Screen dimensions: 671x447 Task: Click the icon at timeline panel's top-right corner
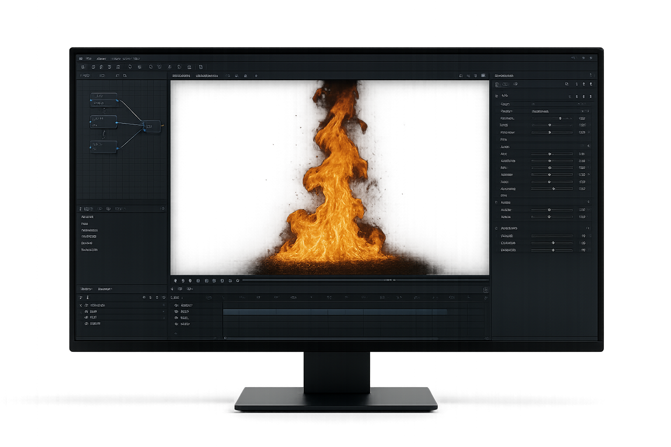[x=485, y=289]
